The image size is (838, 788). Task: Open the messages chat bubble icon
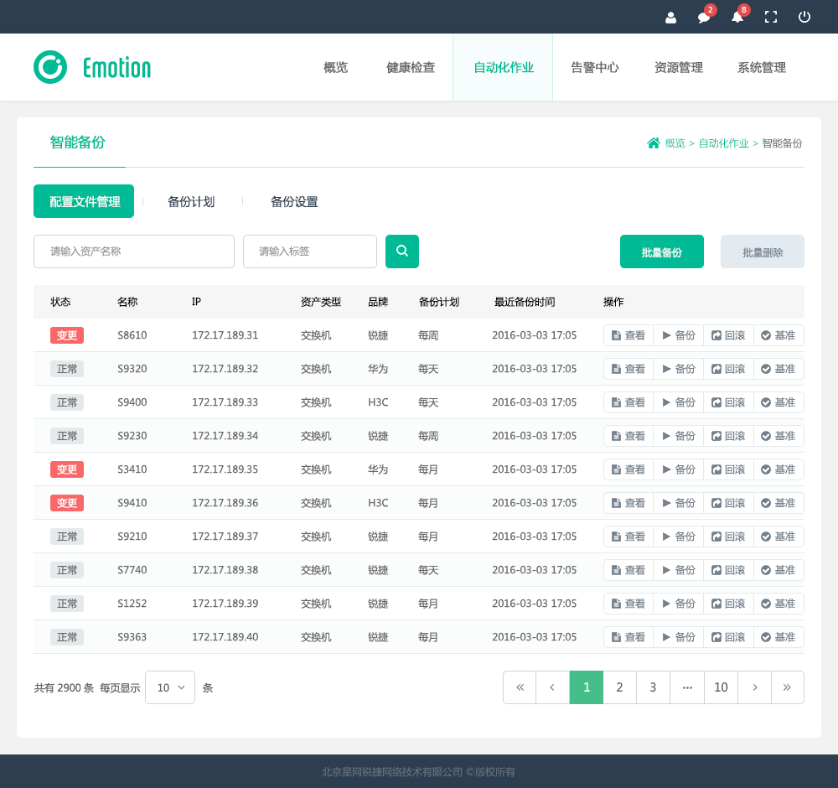point(704,17)
